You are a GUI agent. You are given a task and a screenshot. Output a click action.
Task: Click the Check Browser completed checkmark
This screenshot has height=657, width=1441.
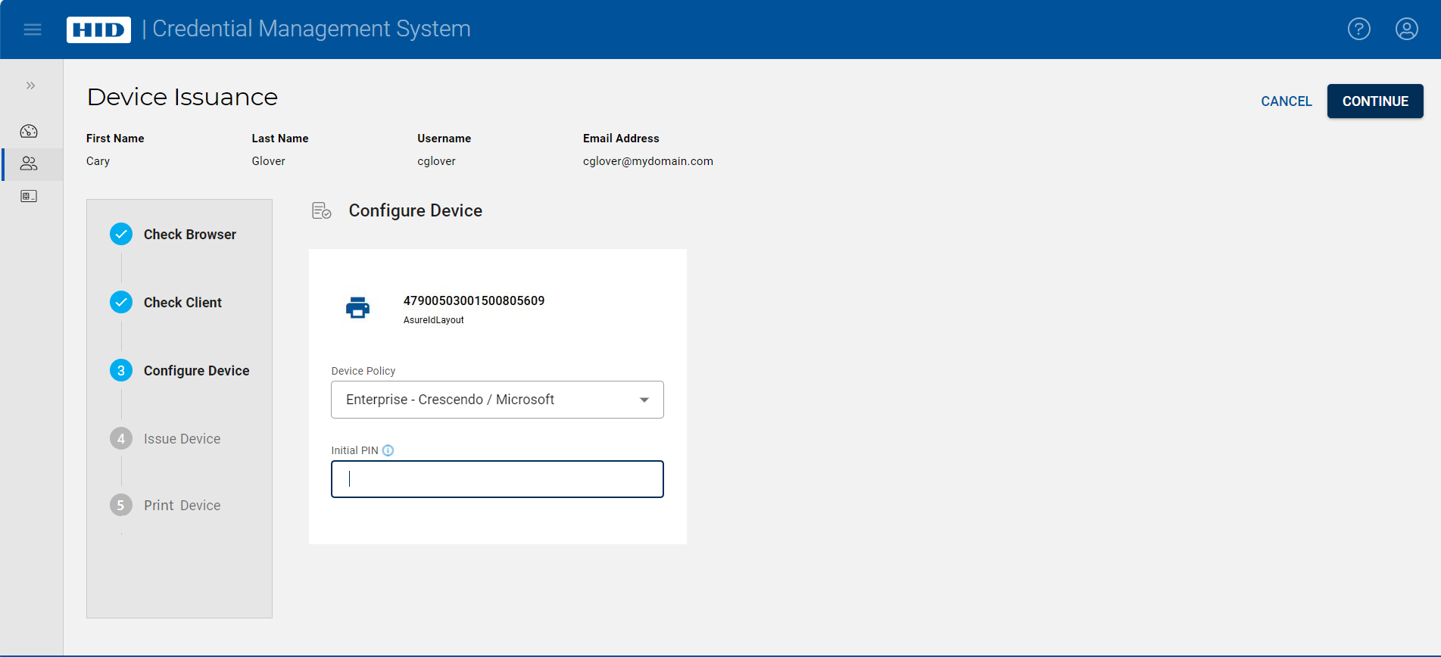click(121, 234)
